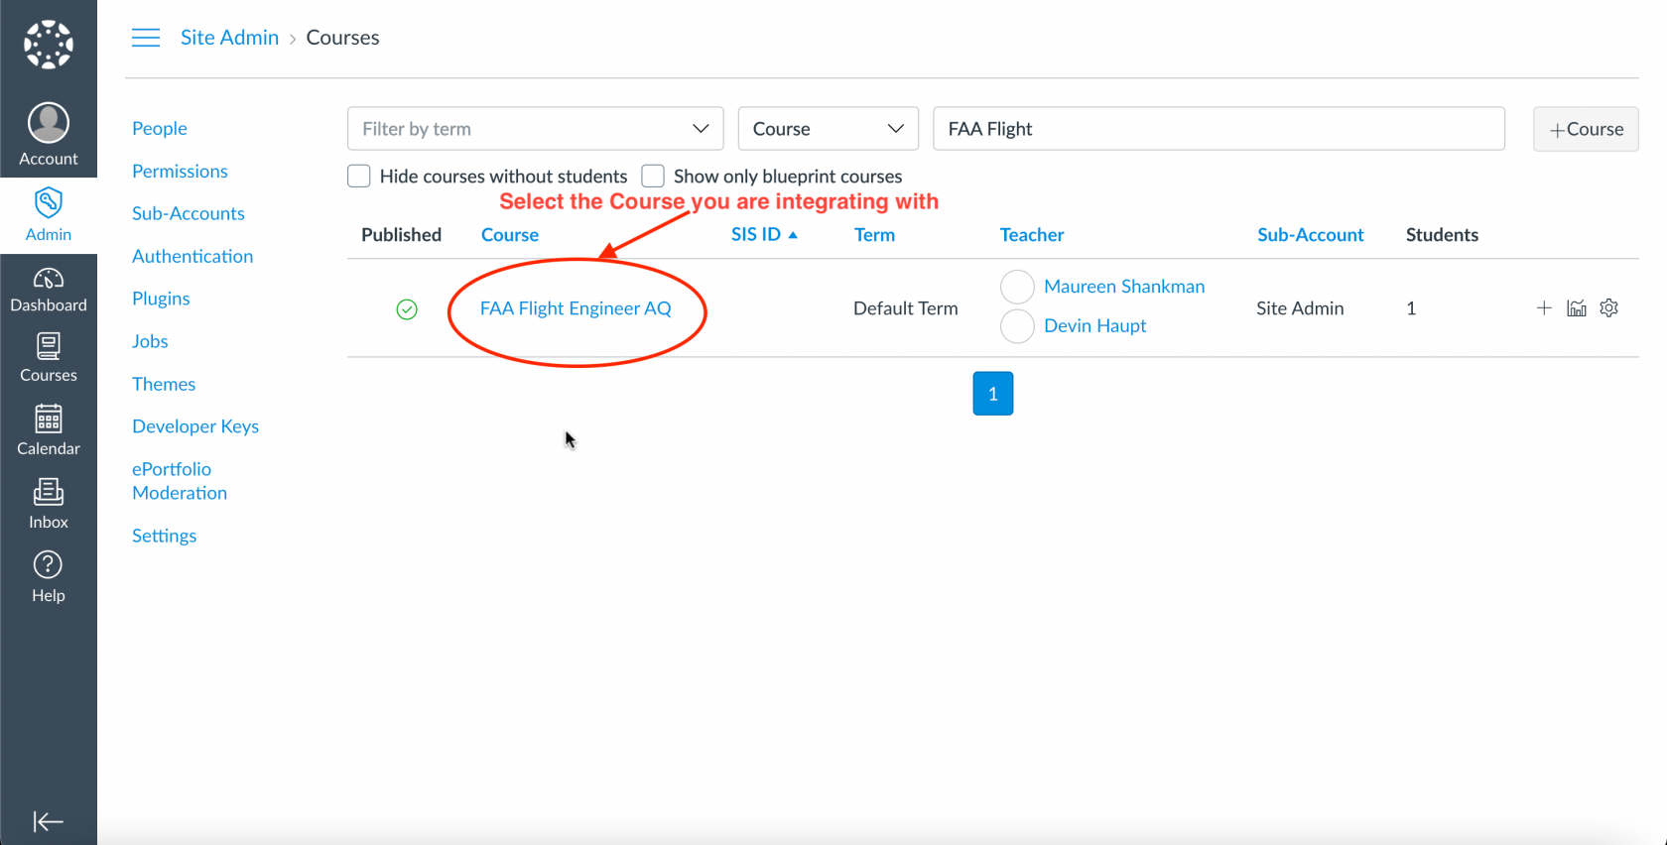Image resolution: width=1667 pixels, height=845 pixels.
Task: Open course statistics chart icon
Action: pyautogui.click(x=1577, y=308)
